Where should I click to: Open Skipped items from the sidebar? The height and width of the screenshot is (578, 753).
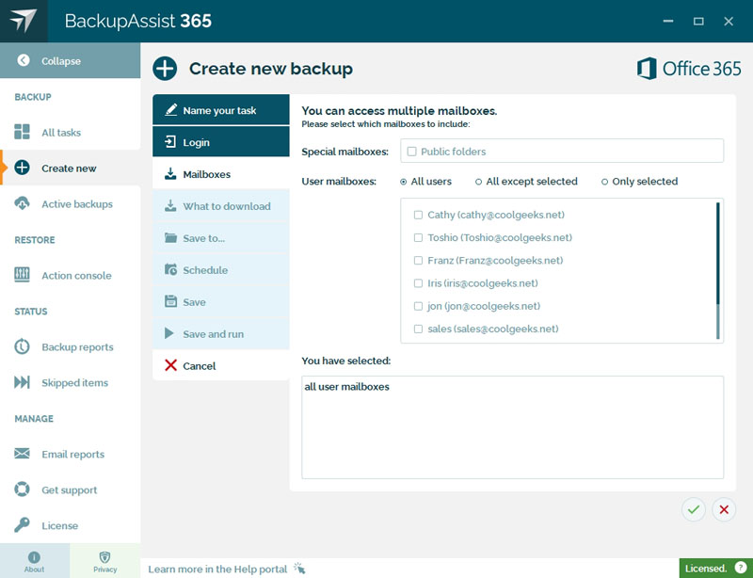74,383
